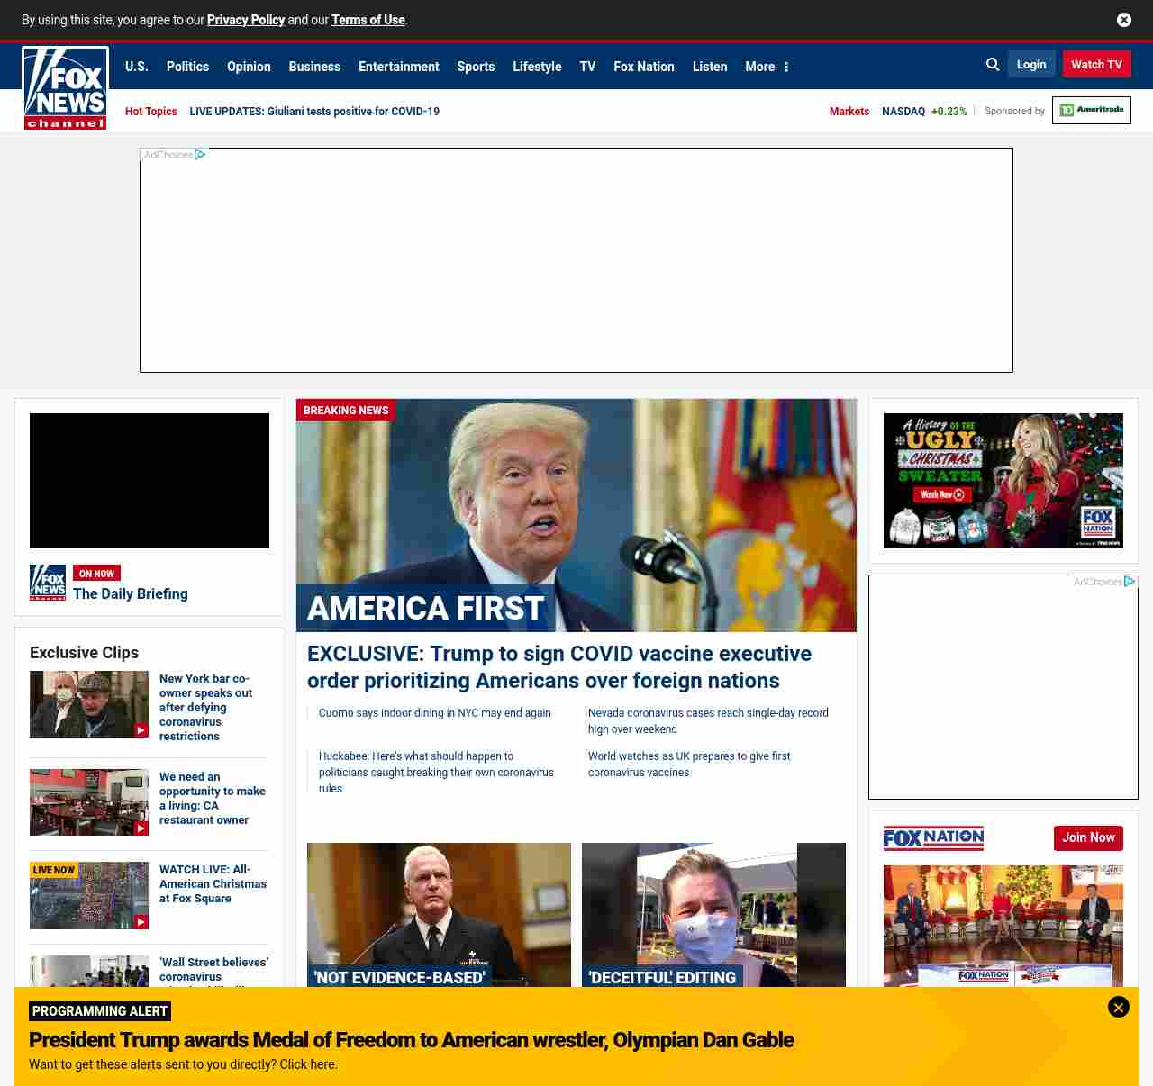Screen dimensions: 1153x1086
Task: Hit Join Now for Fox Nation
Action: pos(1088,838)
